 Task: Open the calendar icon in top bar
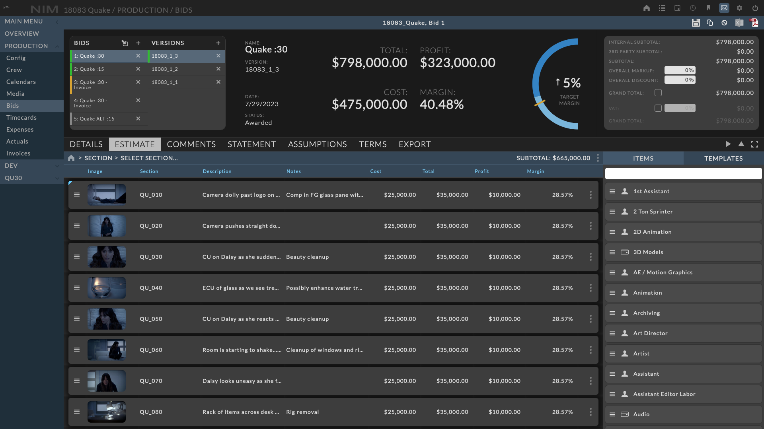coord(677,8)
